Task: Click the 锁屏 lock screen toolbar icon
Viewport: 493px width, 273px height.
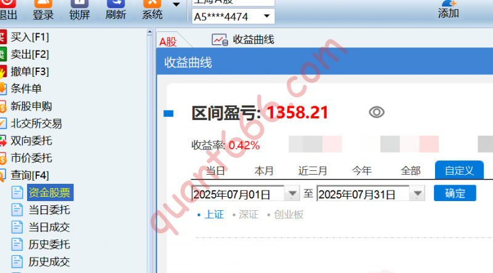Action: (x=79, y=4)
